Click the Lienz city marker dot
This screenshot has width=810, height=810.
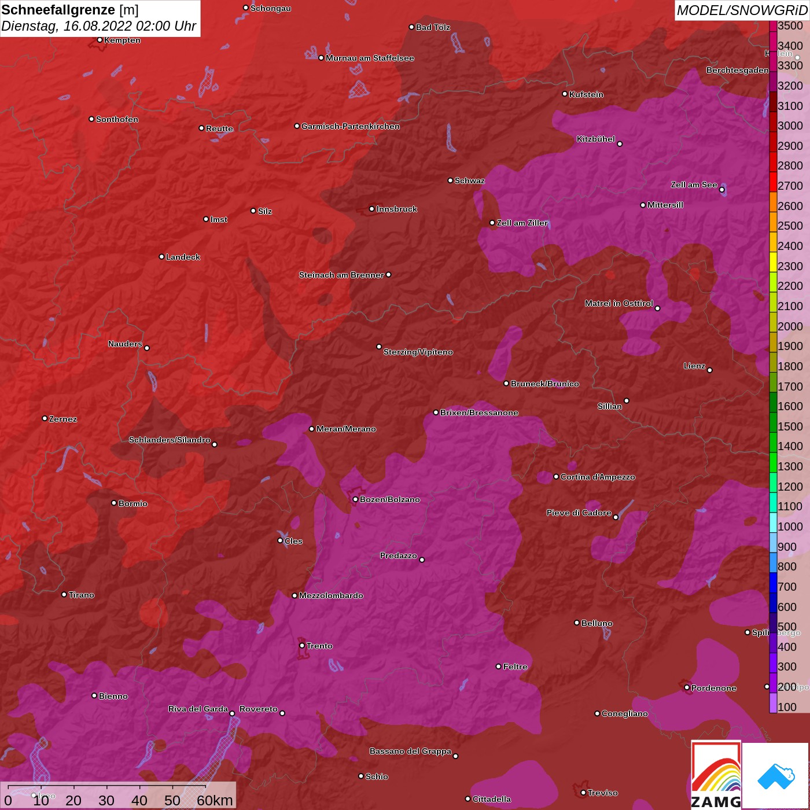(710, 370)
